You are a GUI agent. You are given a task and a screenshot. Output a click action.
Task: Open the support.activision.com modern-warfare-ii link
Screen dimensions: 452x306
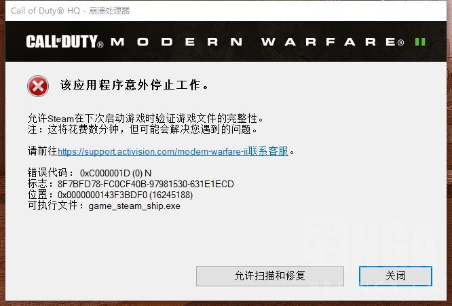coord(153,151)
